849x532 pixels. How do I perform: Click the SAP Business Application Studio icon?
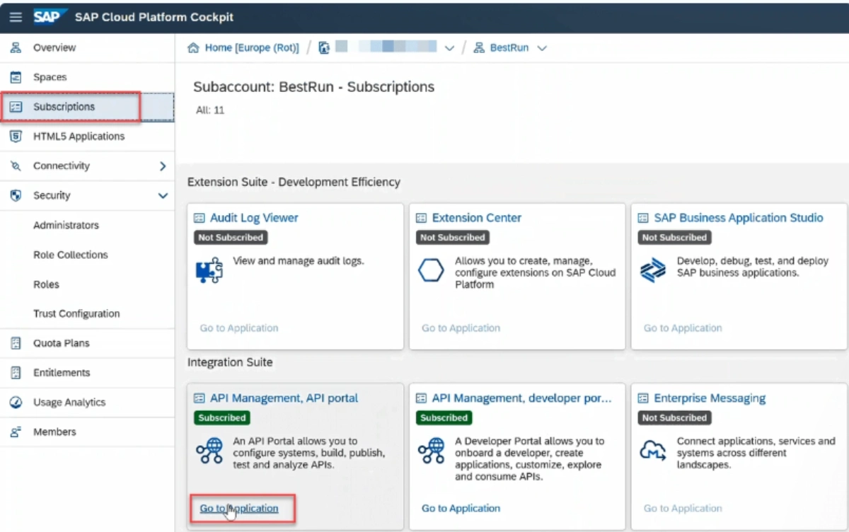[x=652, y=270]
